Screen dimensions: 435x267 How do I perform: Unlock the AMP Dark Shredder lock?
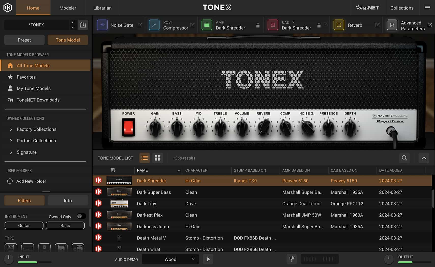coord(258,25)
